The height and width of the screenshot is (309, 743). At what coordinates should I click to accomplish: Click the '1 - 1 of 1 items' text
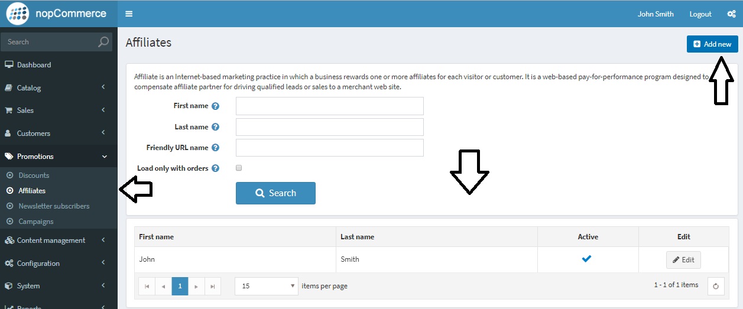(x=676, y=285)
